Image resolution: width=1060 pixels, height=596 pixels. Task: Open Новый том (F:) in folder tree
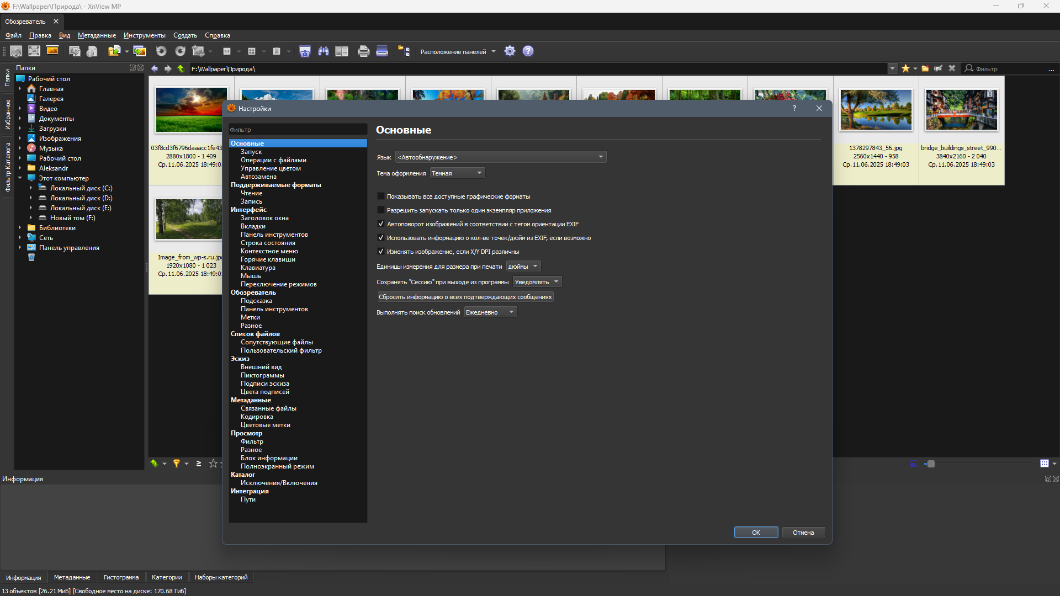pyautogui.click(x=72, y=218)
